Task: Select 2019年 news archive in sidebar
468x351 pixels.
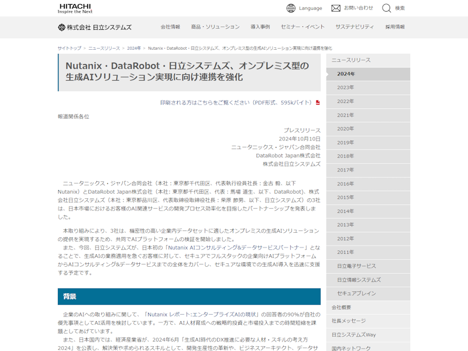Action: 345,142
